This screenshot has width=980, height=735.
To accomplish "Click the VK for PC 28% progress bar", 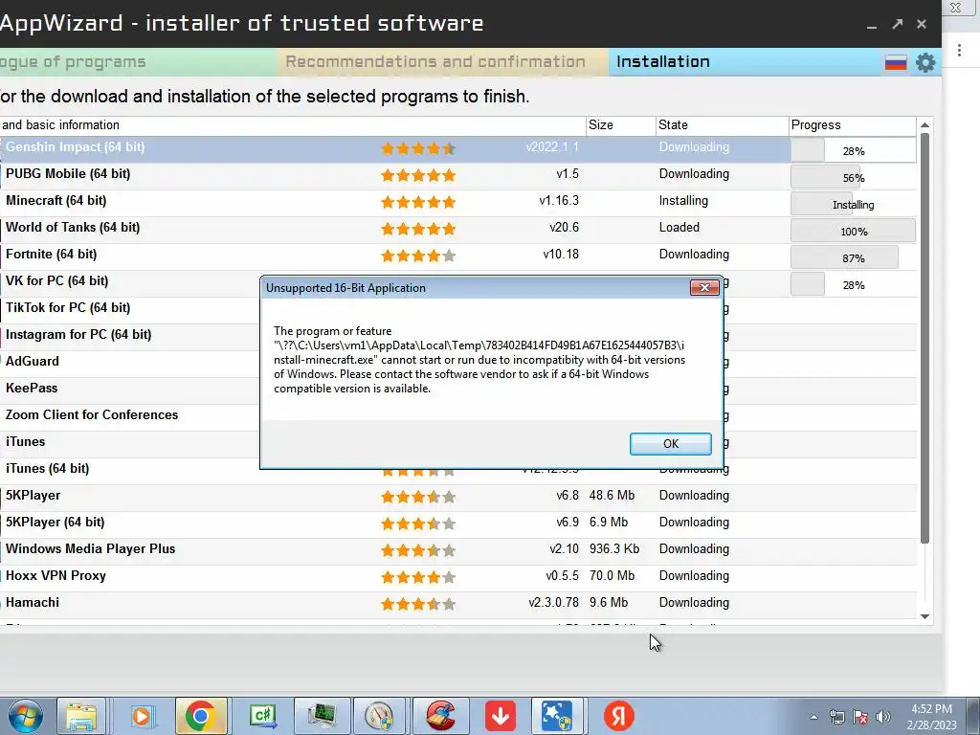I will pyautogui.click(x=853, y=285).
